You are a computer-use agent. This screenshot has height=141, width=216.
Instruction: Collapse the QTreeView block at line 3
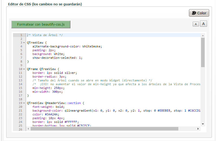coord(24,43)
